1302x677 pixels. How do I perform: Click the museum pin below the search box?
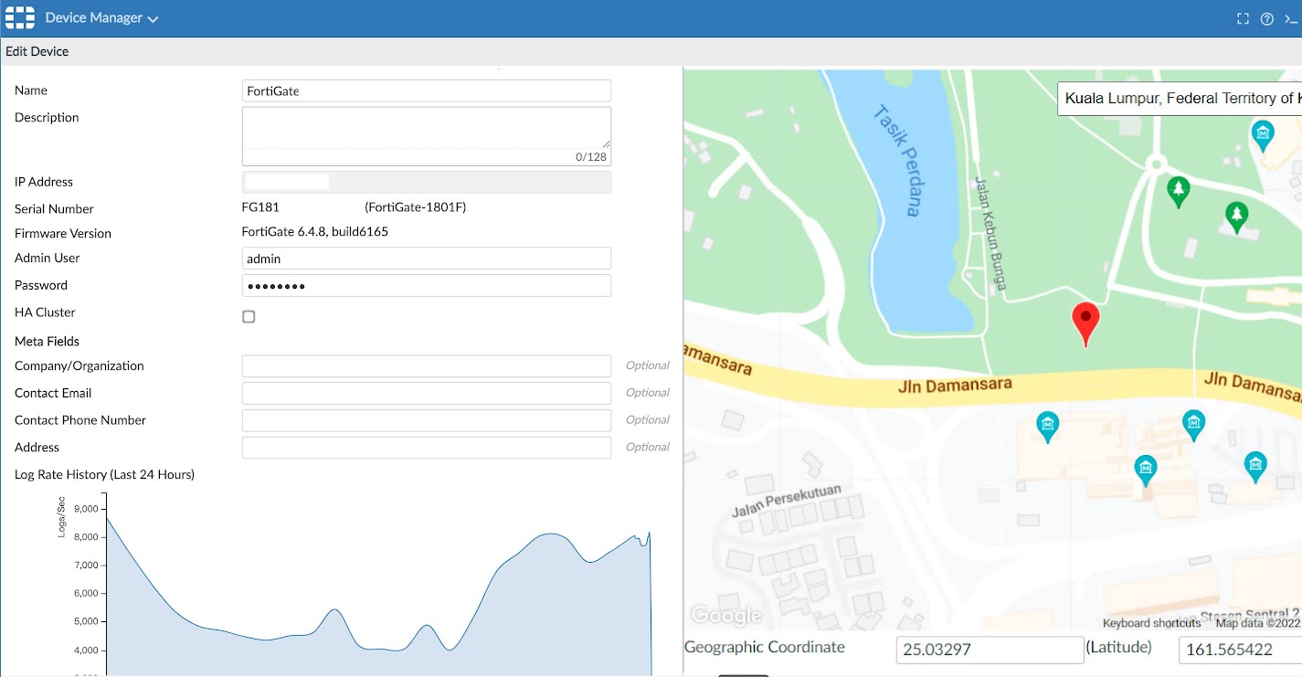click(x=1263, y=136)
